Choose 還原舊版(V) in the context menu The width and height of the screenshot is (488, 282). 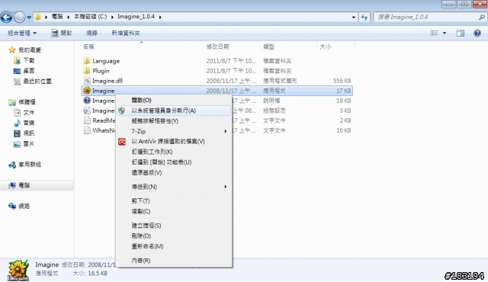[x=174, y=172]
